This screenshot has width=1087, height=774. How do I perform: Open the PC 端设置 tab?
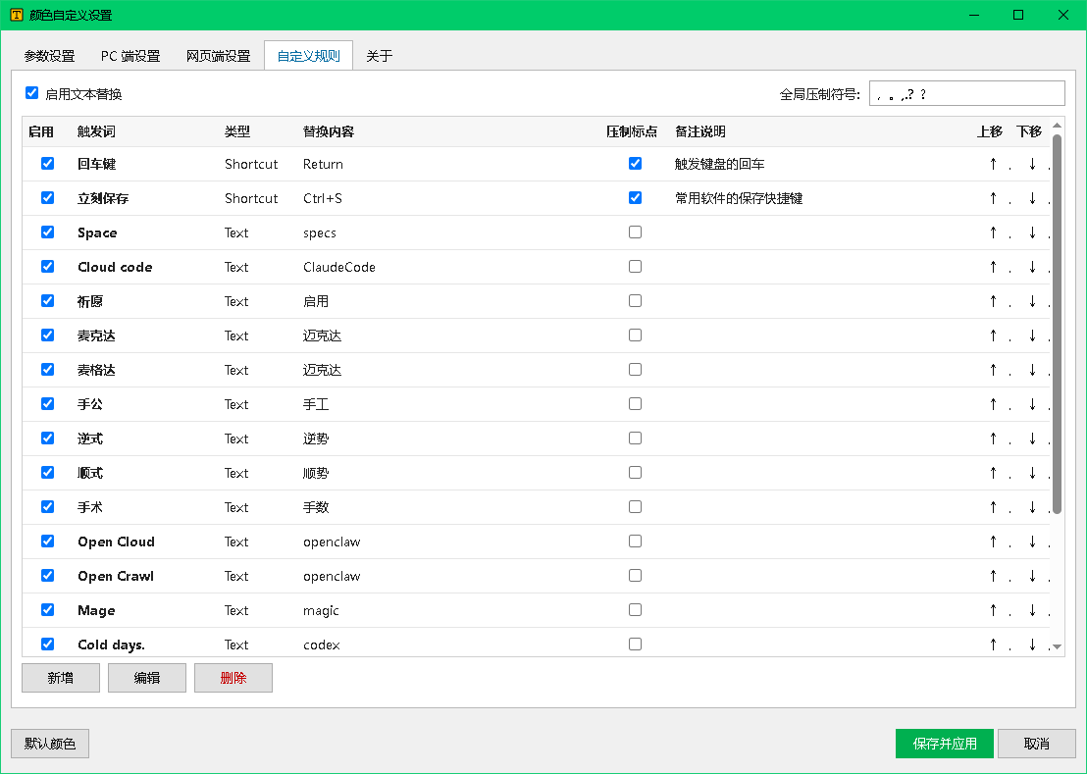click(x=130, y=56)
